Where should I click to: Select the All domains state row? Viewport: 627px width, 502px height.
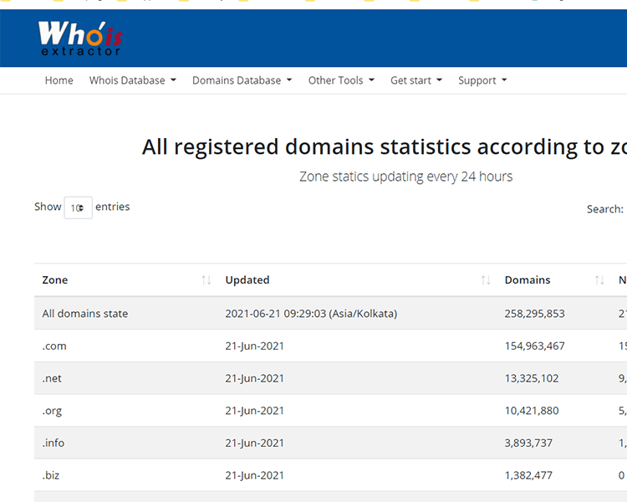(85, 314)
